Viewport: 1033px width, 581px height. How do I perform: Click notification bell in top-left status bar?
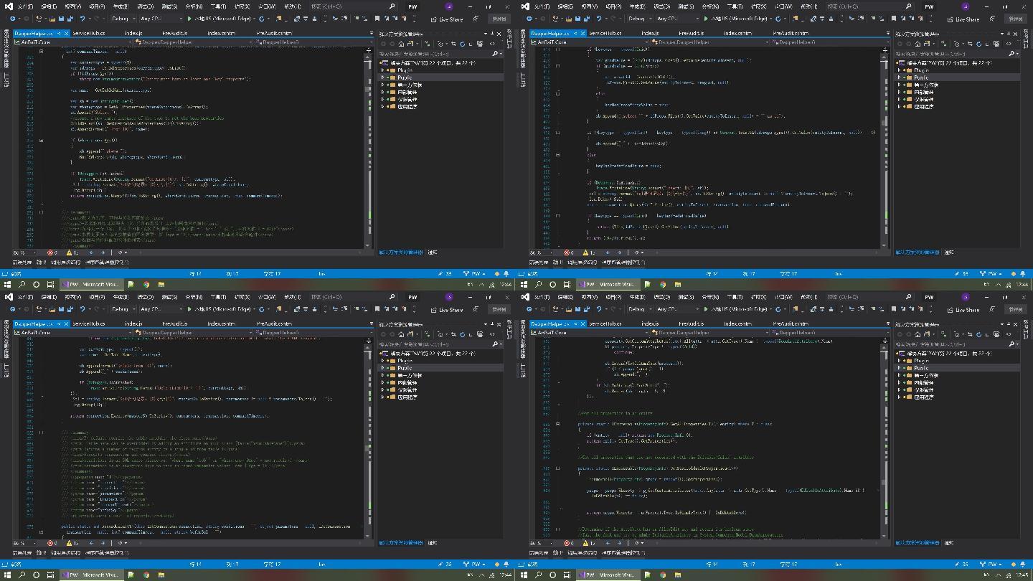[506, 273]
